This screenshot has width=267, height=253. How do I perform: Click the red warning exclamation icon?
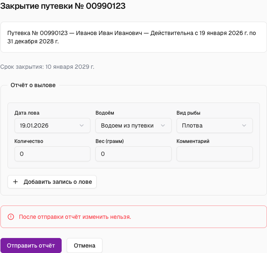(x=11, y=217)
